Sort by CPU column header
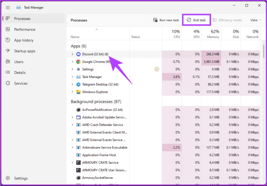Viewport: 267px width, 186px height. tap(172, 34)
